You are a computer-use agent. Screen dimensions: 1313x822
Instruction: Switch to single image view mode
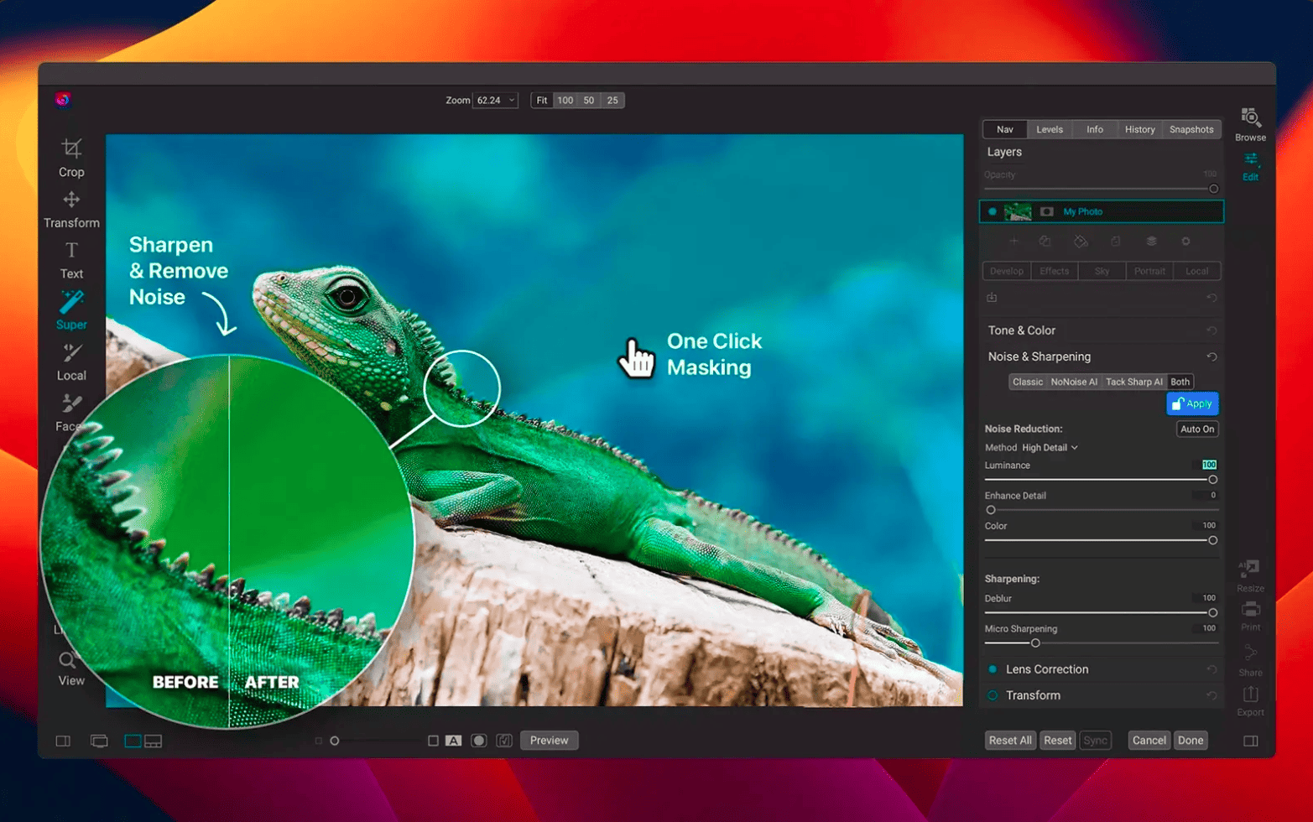(x=133, y=741)
